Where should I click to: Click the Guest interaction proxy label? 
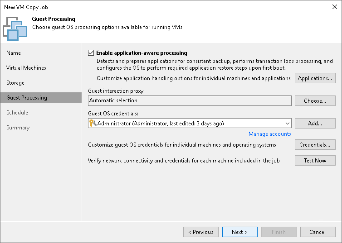click(116, 91)
